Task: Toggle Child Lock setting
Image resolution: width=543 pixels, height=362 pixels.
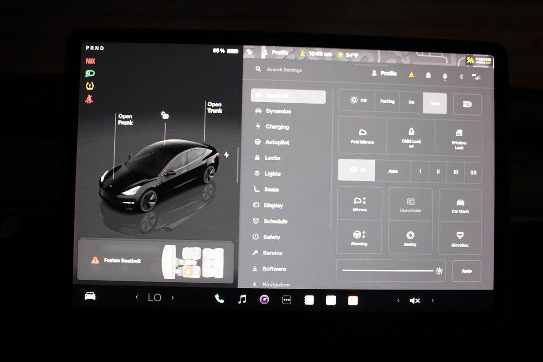Action: pos(411,136)
